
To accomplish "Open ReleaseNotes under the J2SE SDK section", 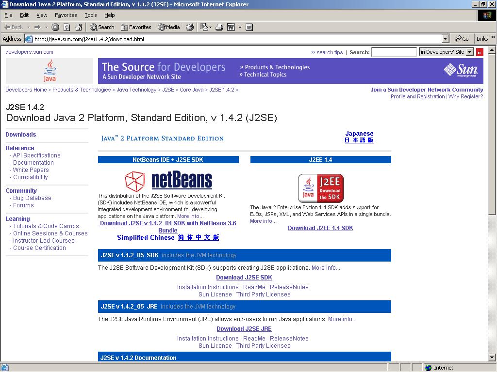I will point(289,287).
